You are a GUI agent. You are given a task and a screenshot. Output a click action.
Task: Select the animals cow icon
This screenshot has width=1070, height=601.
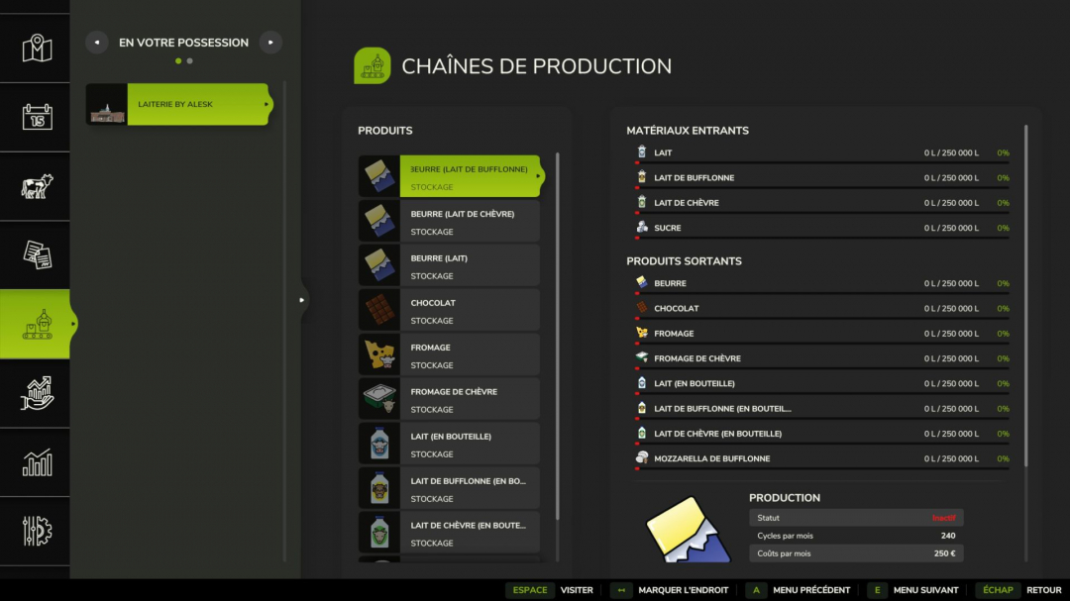tap(37, 186)
